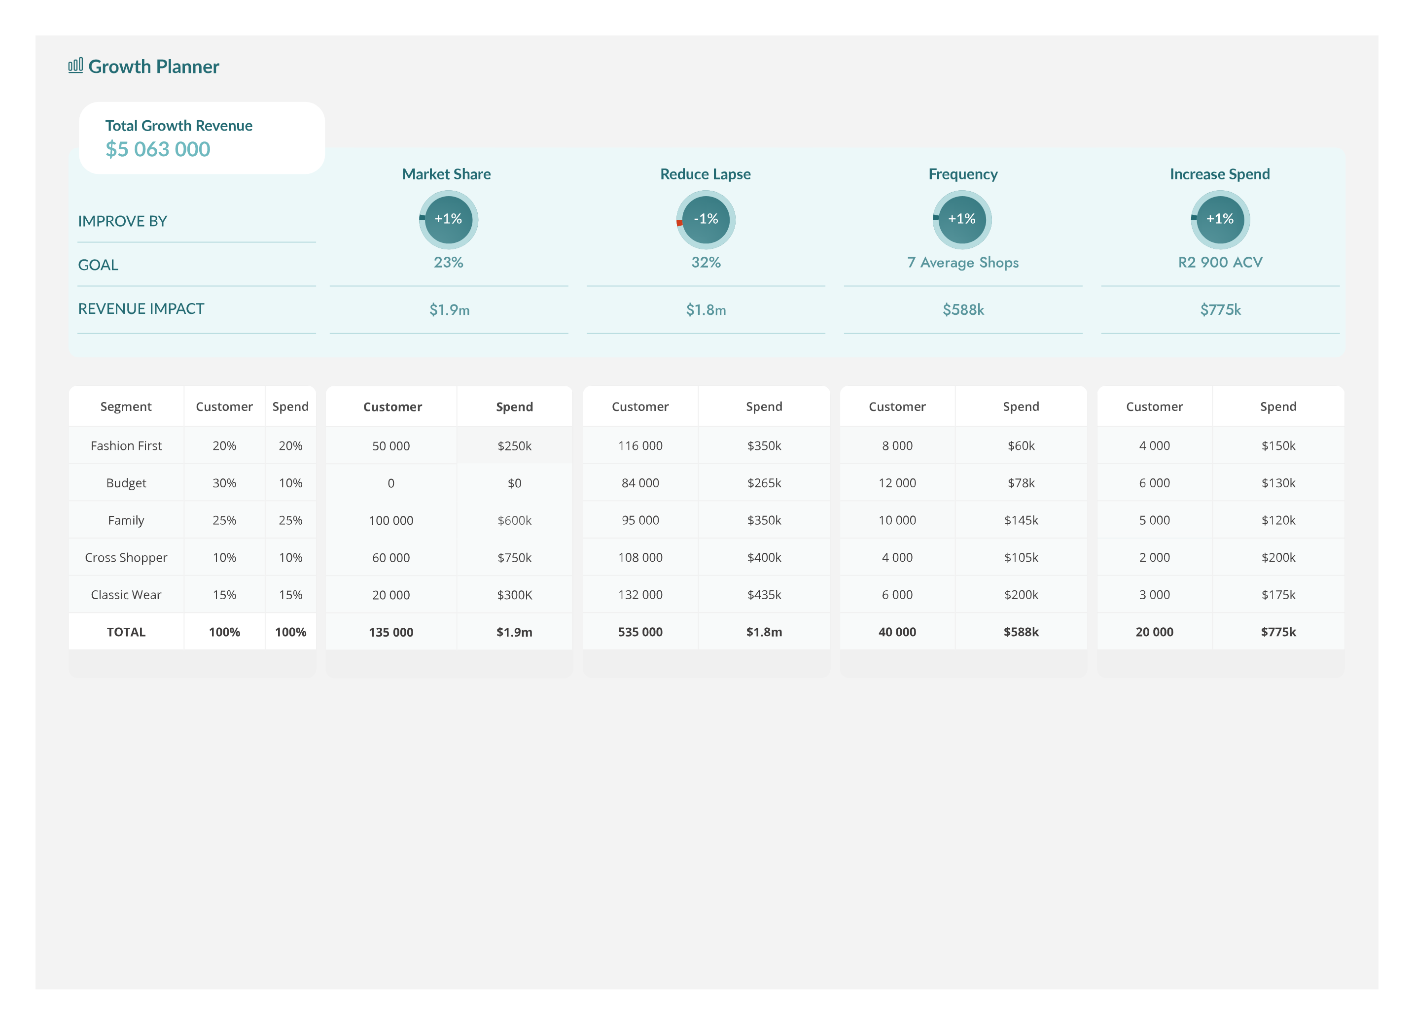Select the Reduce Lapse column heading
Screen dimensions: 1414x1017
pyautogui.click(x=705, y=174)
